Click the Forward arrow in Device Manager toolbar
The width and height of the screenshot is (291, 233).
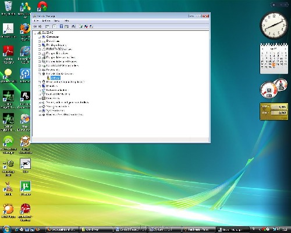tap(40, 26)
